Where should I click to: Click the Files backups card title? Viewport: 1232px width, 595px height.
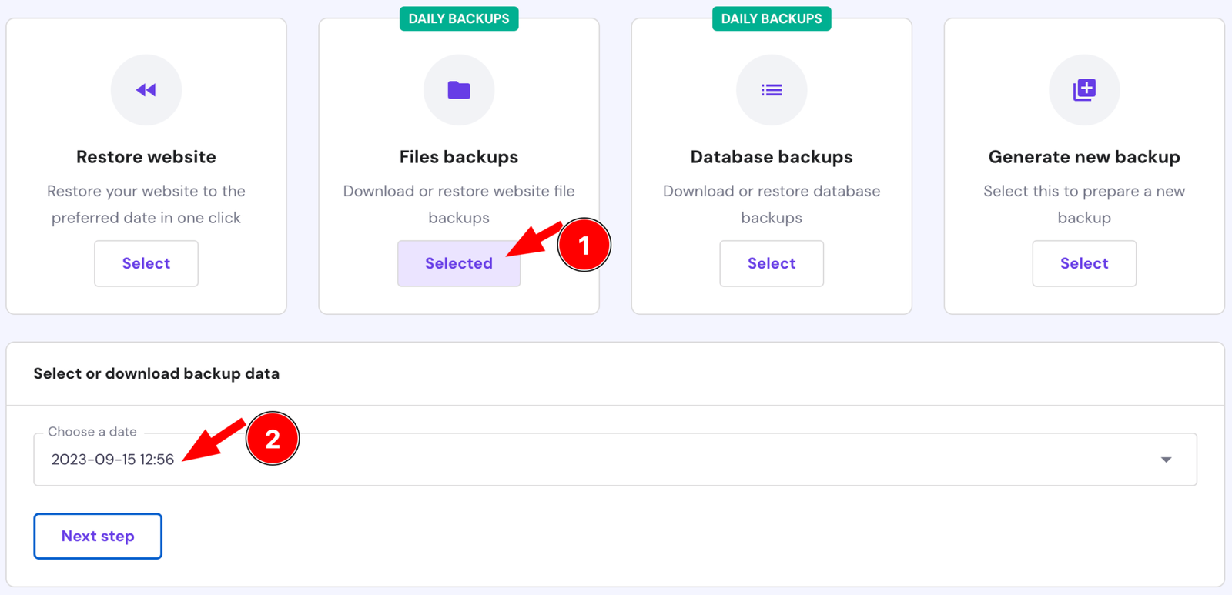[x=459, y=157]
